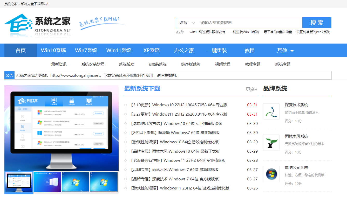The height and width of the screenshot is (197, 347).
Task: Click hot search win11绕过硬件限制安装
Action: tap(207, 32)
